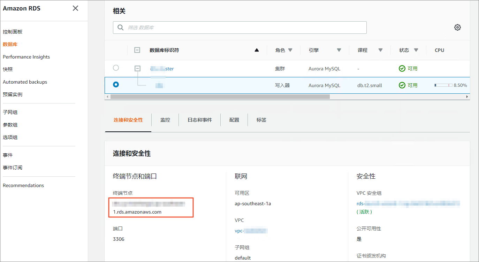Click the CPU 8.50% usage bar

click(x=443, y=85)
